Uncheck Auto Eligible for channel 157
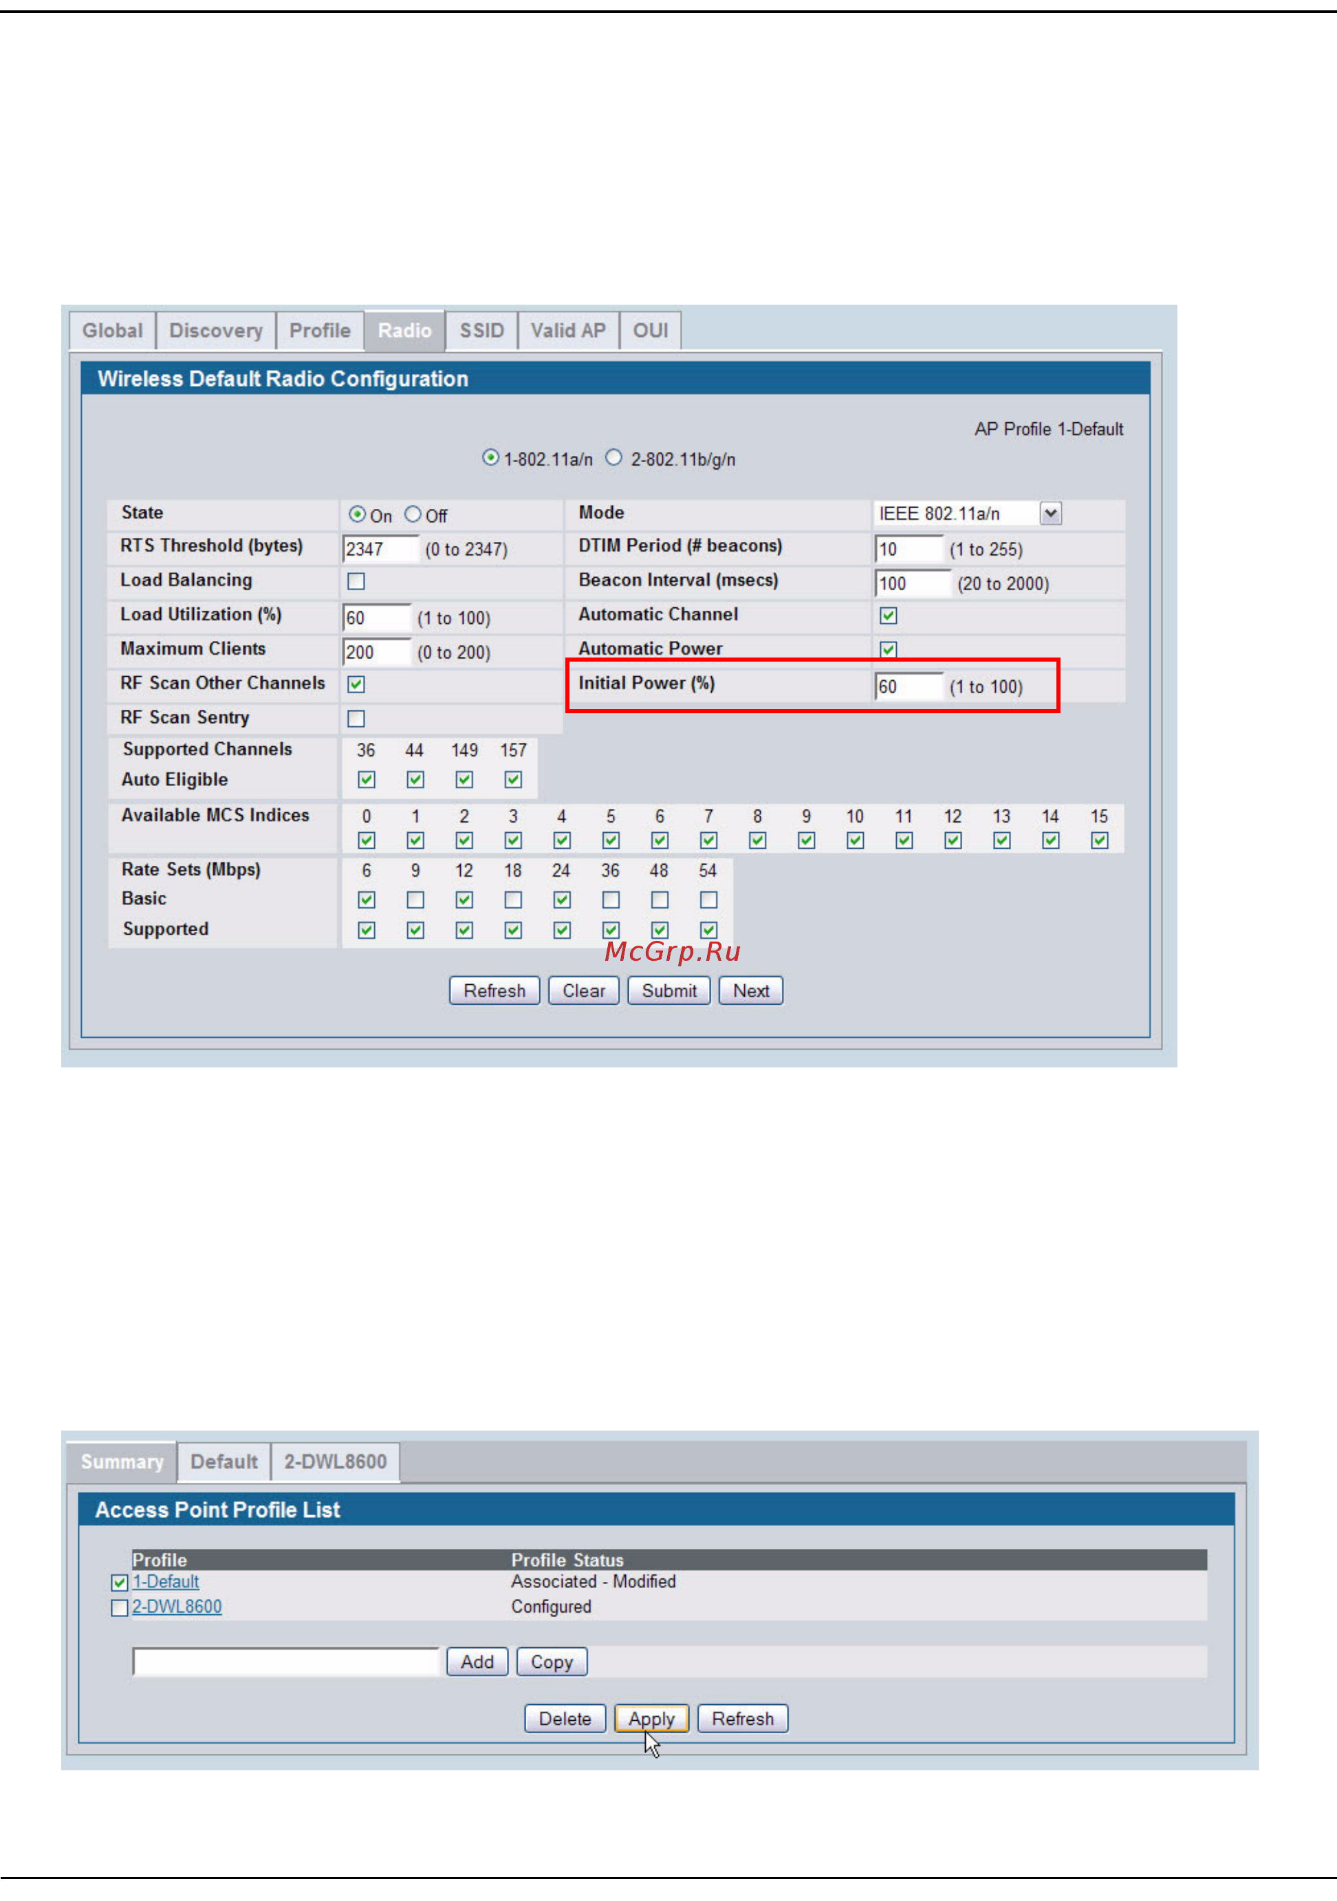This screenshot has height=1901, width=1337. (x=512, y=779)
